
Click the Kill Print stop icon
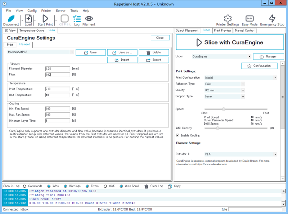[65, 19]
